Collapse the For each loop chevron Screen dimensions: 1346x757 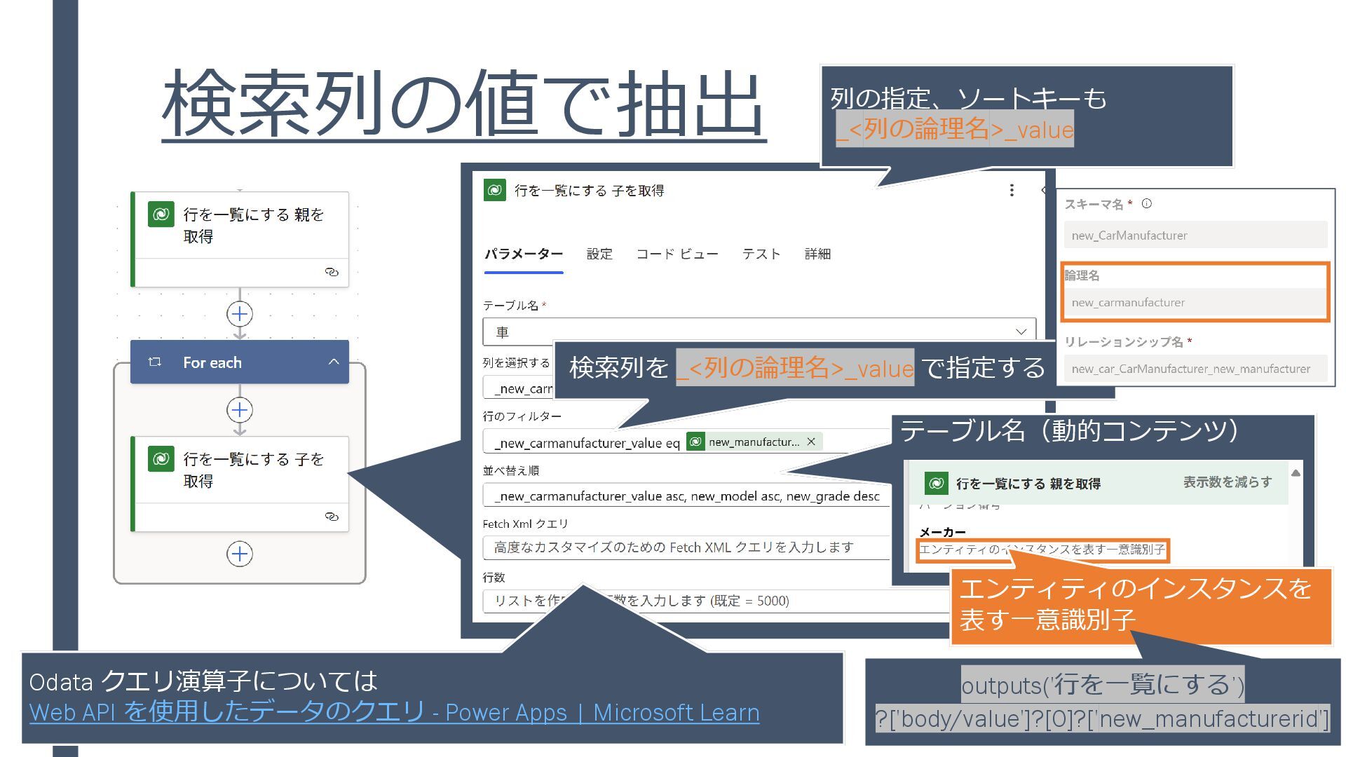(334, 362)
